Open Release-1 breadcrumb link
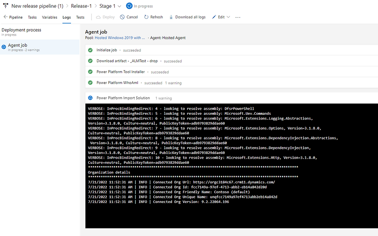Image resolution: width=378 pixels, height=236 pixels. click(81, 6)
